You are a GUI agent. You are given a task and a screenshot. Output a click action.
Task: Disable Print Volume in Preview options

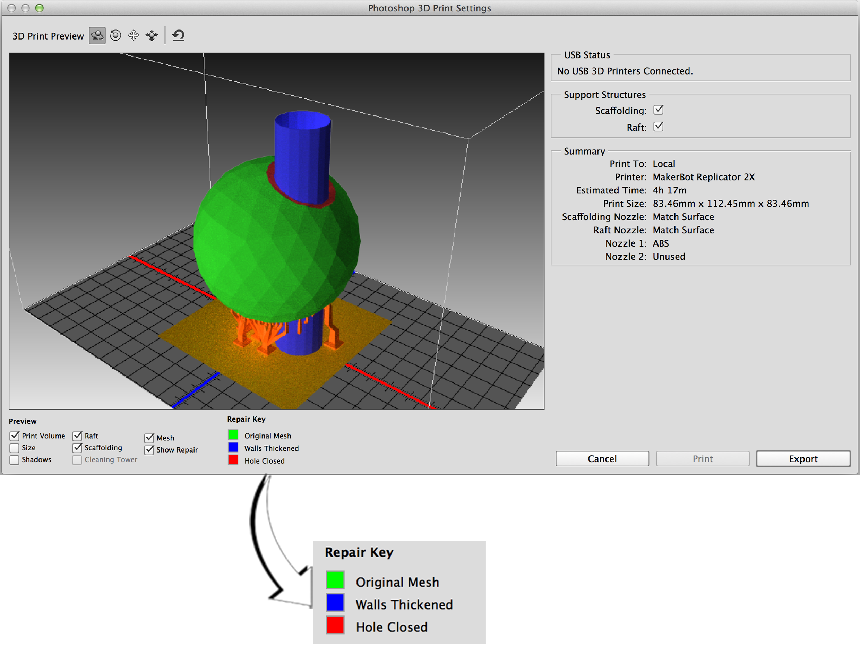click(15, 436)
